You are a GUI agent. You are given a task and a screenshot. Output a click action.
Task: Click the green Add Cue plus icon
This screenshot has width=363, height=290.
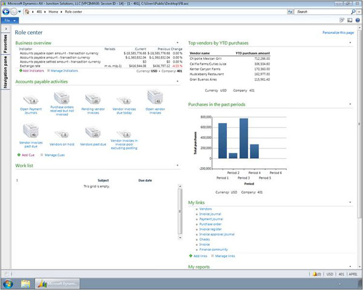coord(19,155)
